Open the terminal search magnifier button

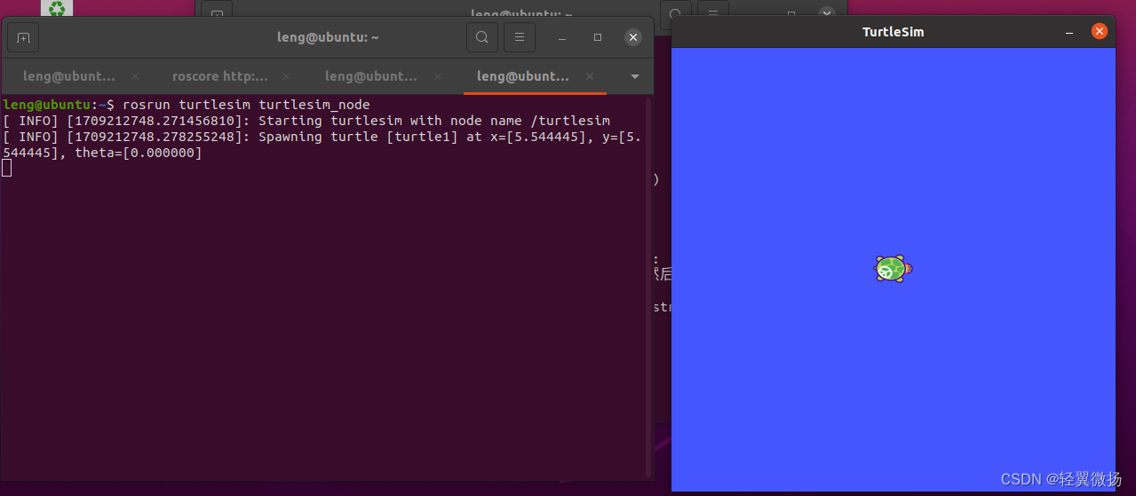click(481, 37)
